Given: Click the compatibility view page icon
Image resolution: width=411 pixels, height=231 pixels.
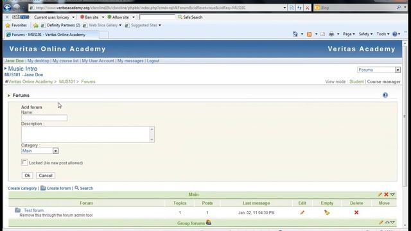Looking at the screenshot, I should 292,8.
